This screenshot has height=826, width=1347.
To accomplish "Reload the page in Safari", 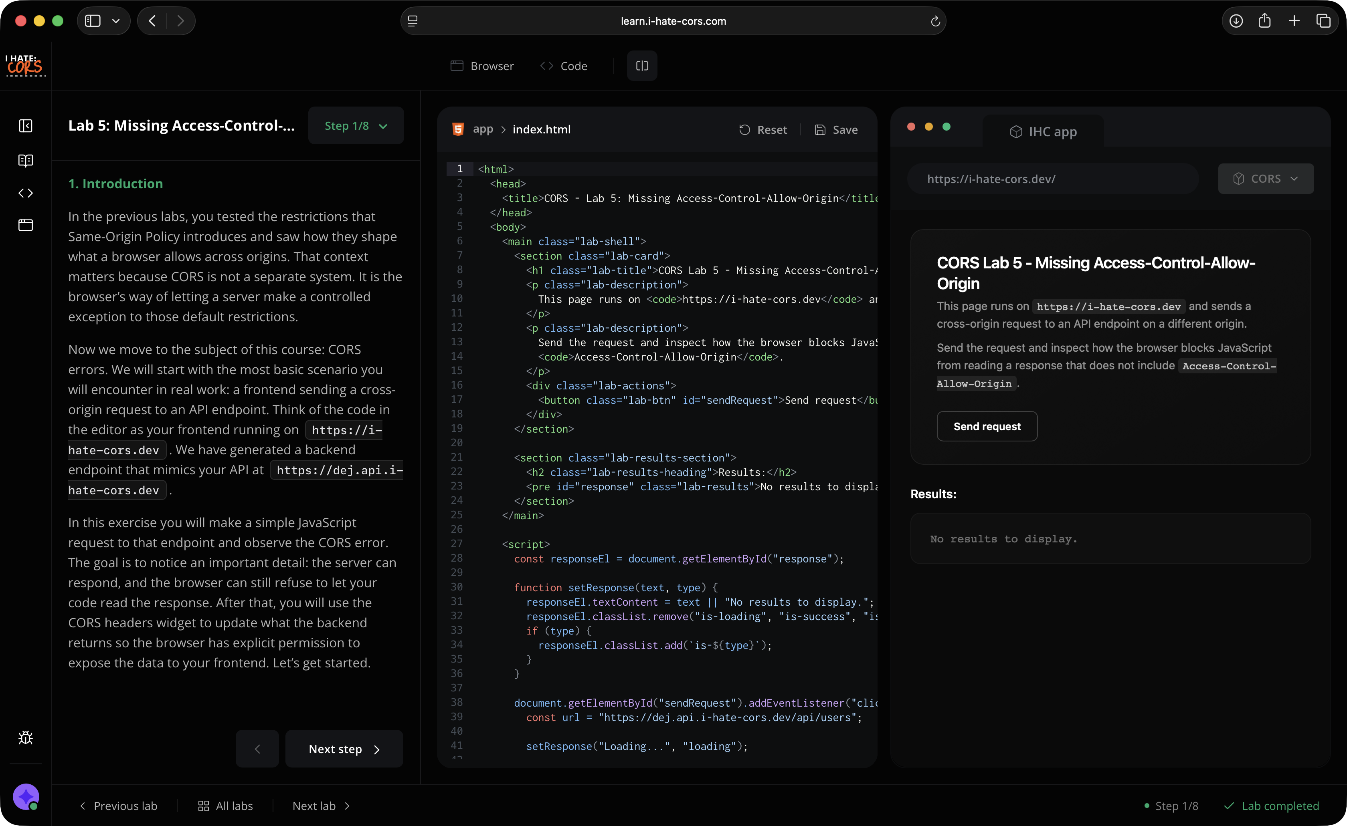I will click(935, 21).
